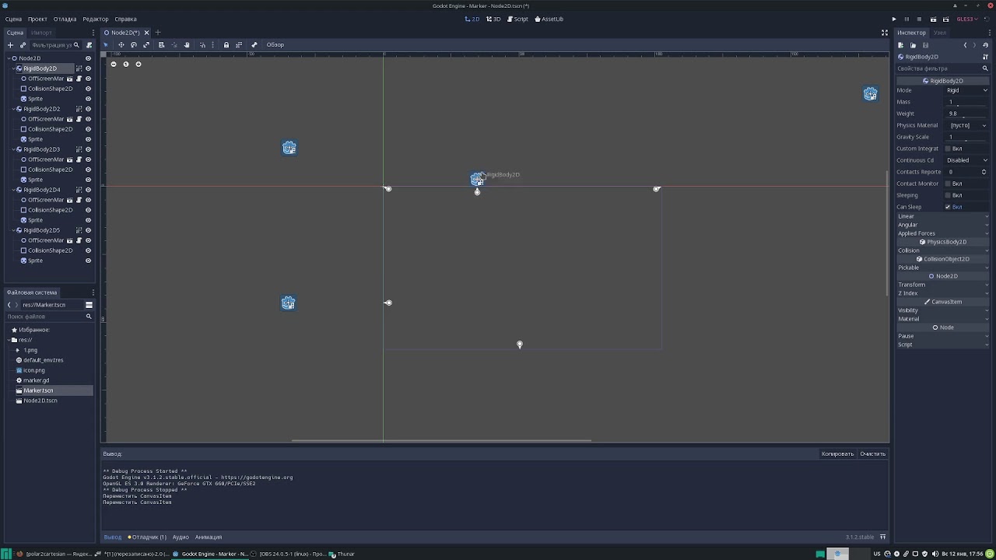Enable Custom Integrator checkbox
Image resolution: width=996 pixels, height=560 pixels.
[x=948, y=149]
